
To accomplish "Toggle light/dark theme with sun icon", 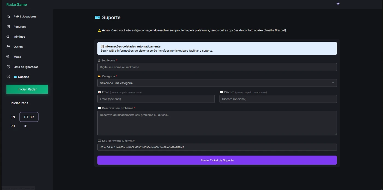I will [x=338, y=4].
